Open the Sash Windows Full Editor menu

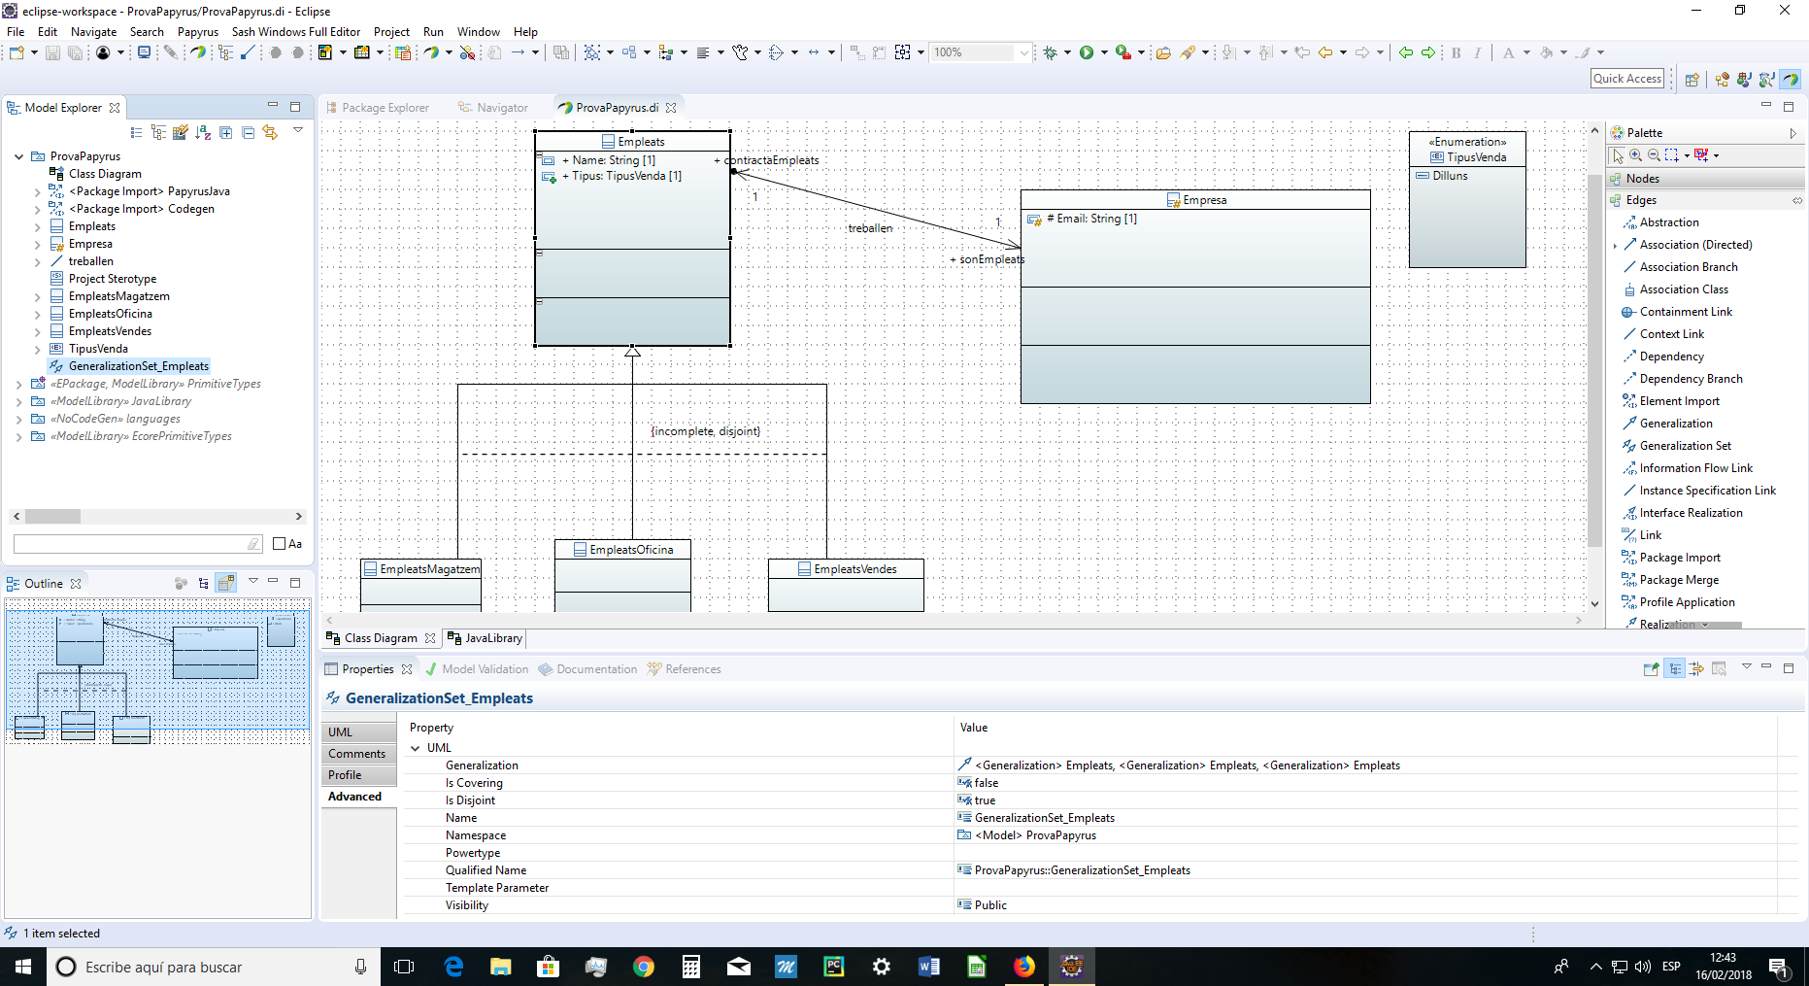click(x=295, y=32)
